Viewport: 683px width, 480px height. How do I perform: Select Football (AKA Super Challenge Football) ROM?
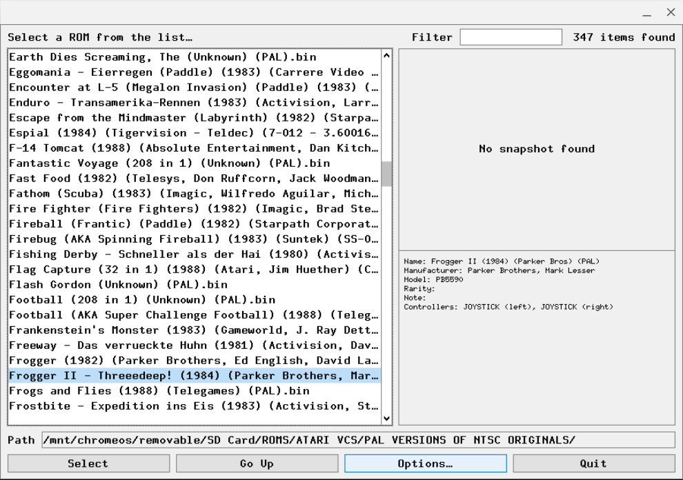click(x=195, y=315)
